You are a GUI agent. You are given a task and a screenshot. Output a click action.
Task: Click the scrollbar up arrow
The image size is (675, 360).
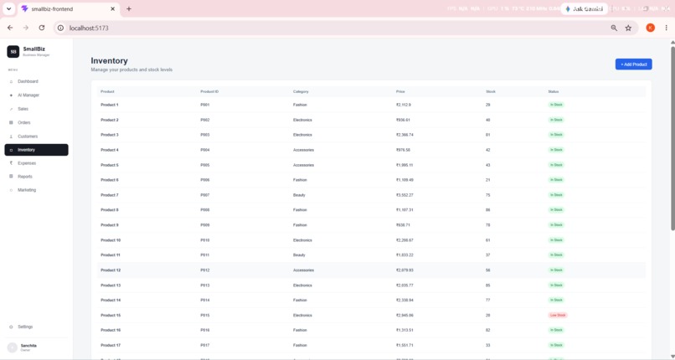coord(672,42)
